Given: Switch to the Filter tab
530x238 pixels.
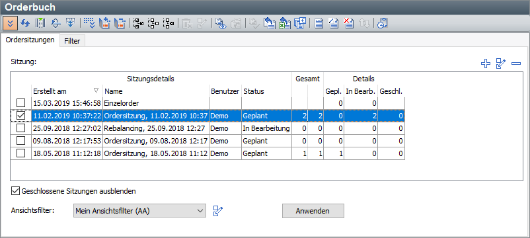Looking at the screenshot, I should (72, 41).
